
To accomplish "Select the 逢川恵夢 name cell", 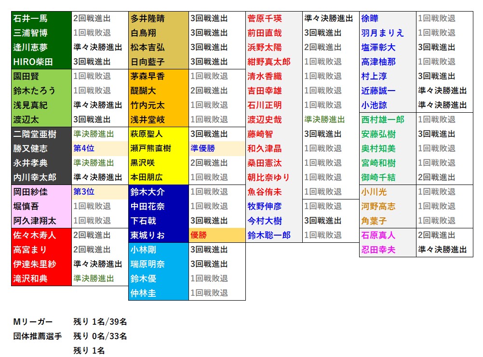I will pos(41,47).
